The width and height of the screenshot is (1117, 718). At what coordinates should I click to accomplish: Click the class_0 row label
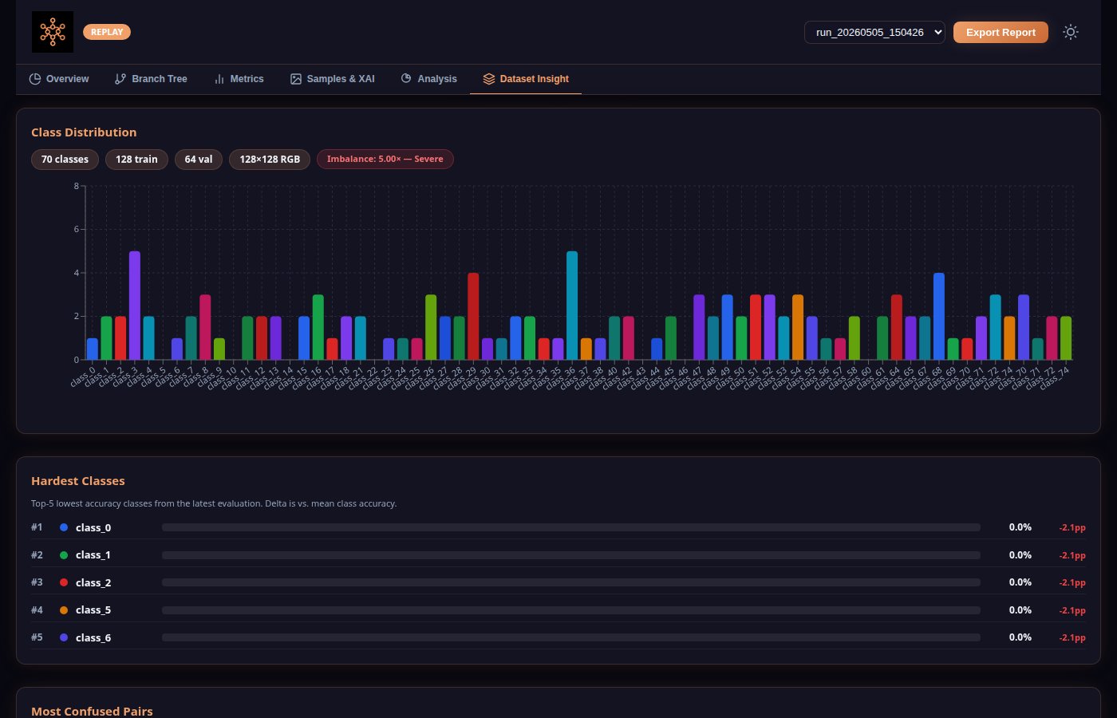coord(93,527)
